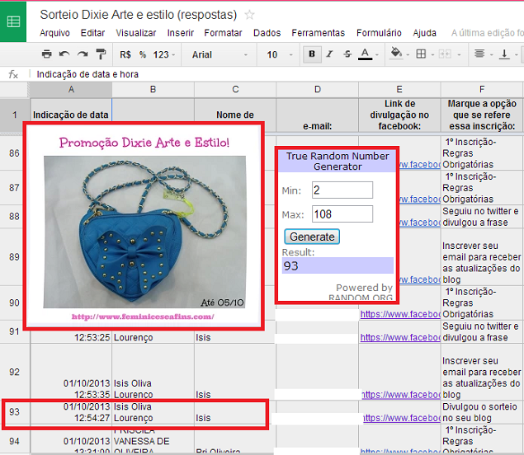
Task: Select column B header
Action: 153,90
